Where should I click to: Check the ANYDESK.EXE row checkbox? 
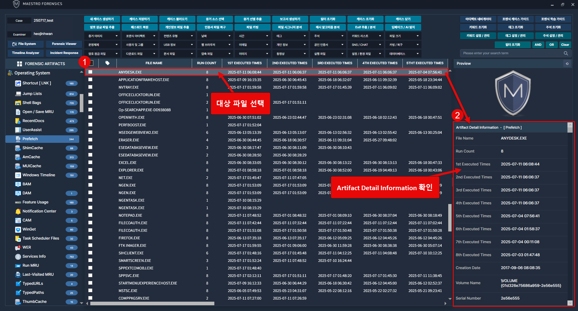tap(90, 72)
